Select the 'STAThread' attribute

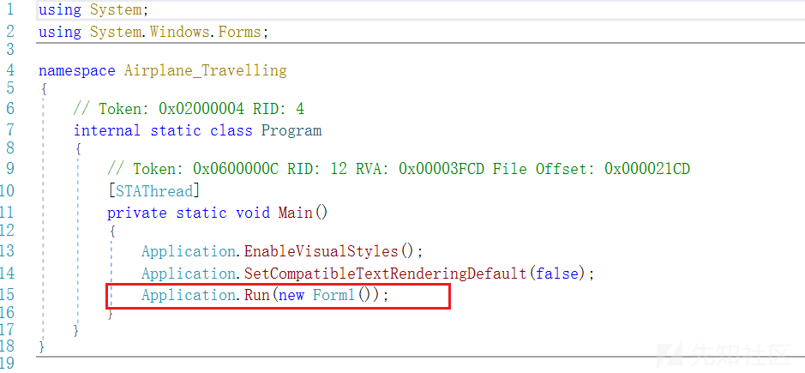[x=154, y=191]
